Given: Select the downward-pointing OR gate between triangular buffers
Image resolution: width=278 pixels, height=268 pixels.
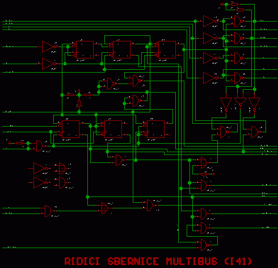Looking at the screenshot, I should 240,102.
